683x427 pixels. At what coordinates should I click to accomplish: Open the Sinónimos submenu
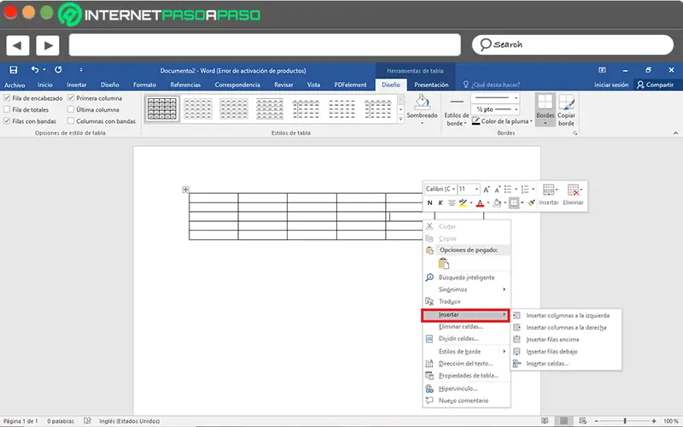click(466, 290)
